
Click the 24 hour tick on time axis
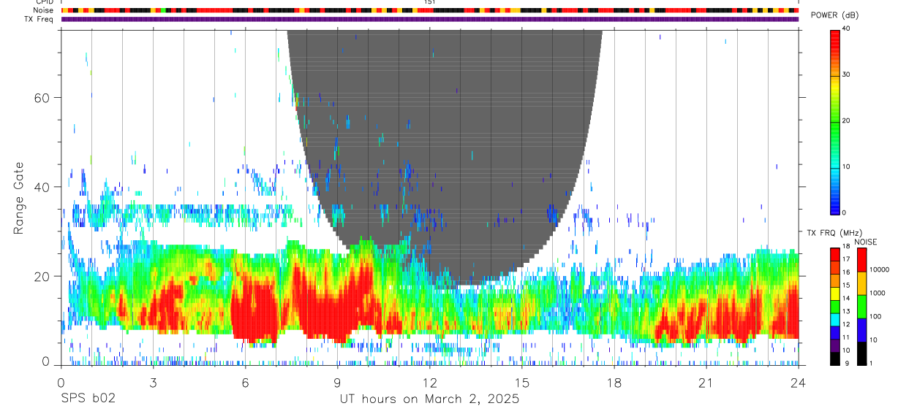(x=799, y=382)
